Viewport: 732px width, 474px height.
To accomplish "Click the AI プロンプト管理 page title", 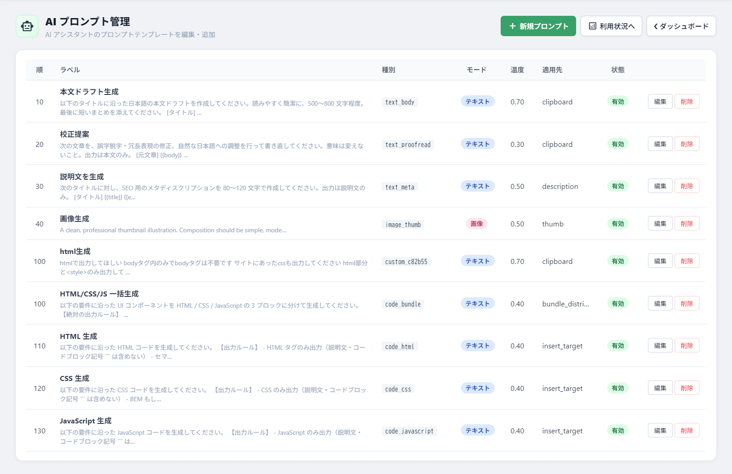I will [x=88, y=21].
